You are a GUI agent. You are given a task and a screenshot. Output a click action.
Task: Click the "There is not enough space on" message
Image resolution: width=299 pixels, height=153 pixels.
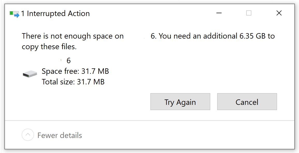pyautogui.click(x=73, y=36)
